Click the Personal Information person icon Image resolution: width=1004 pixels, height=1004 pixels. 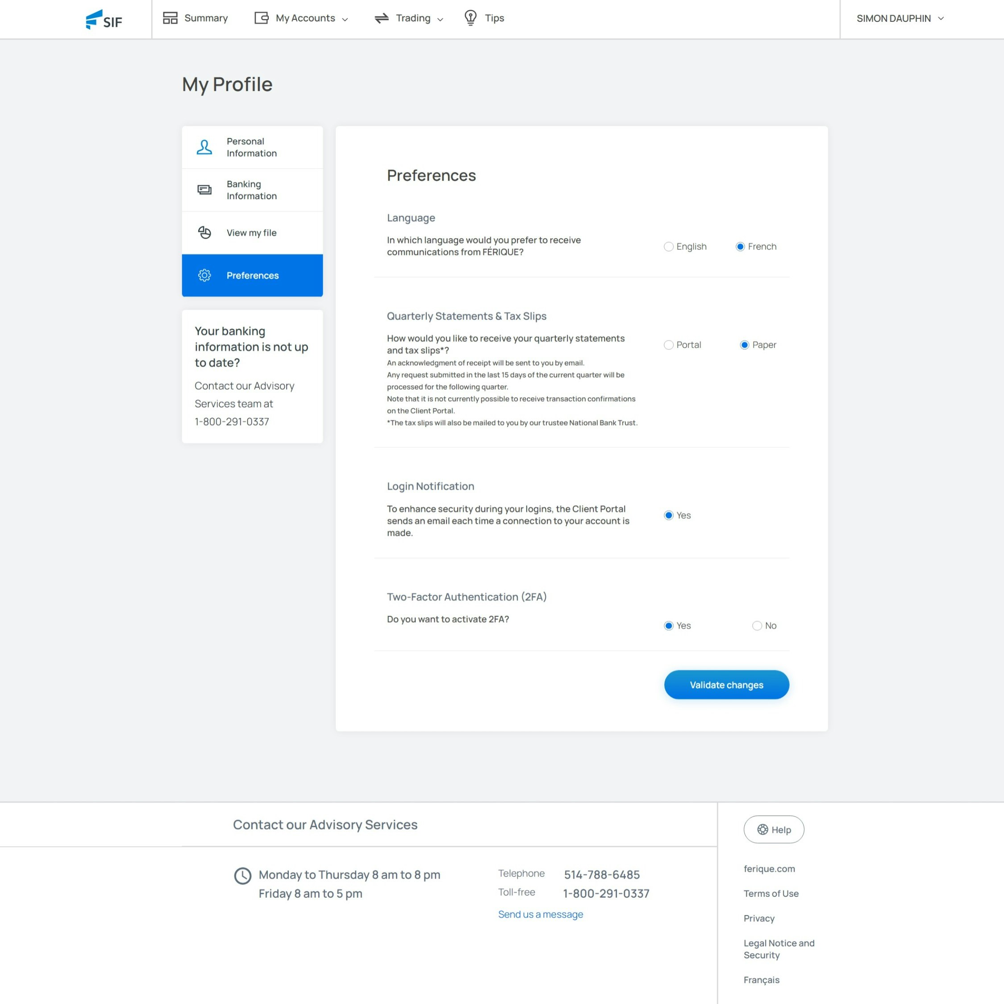click(x=204, y=147)
